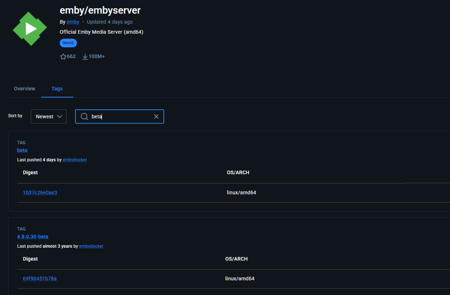Screen dimensions: 450x295
Task: Click the green Emby logo image
Action: pos(30,29)
